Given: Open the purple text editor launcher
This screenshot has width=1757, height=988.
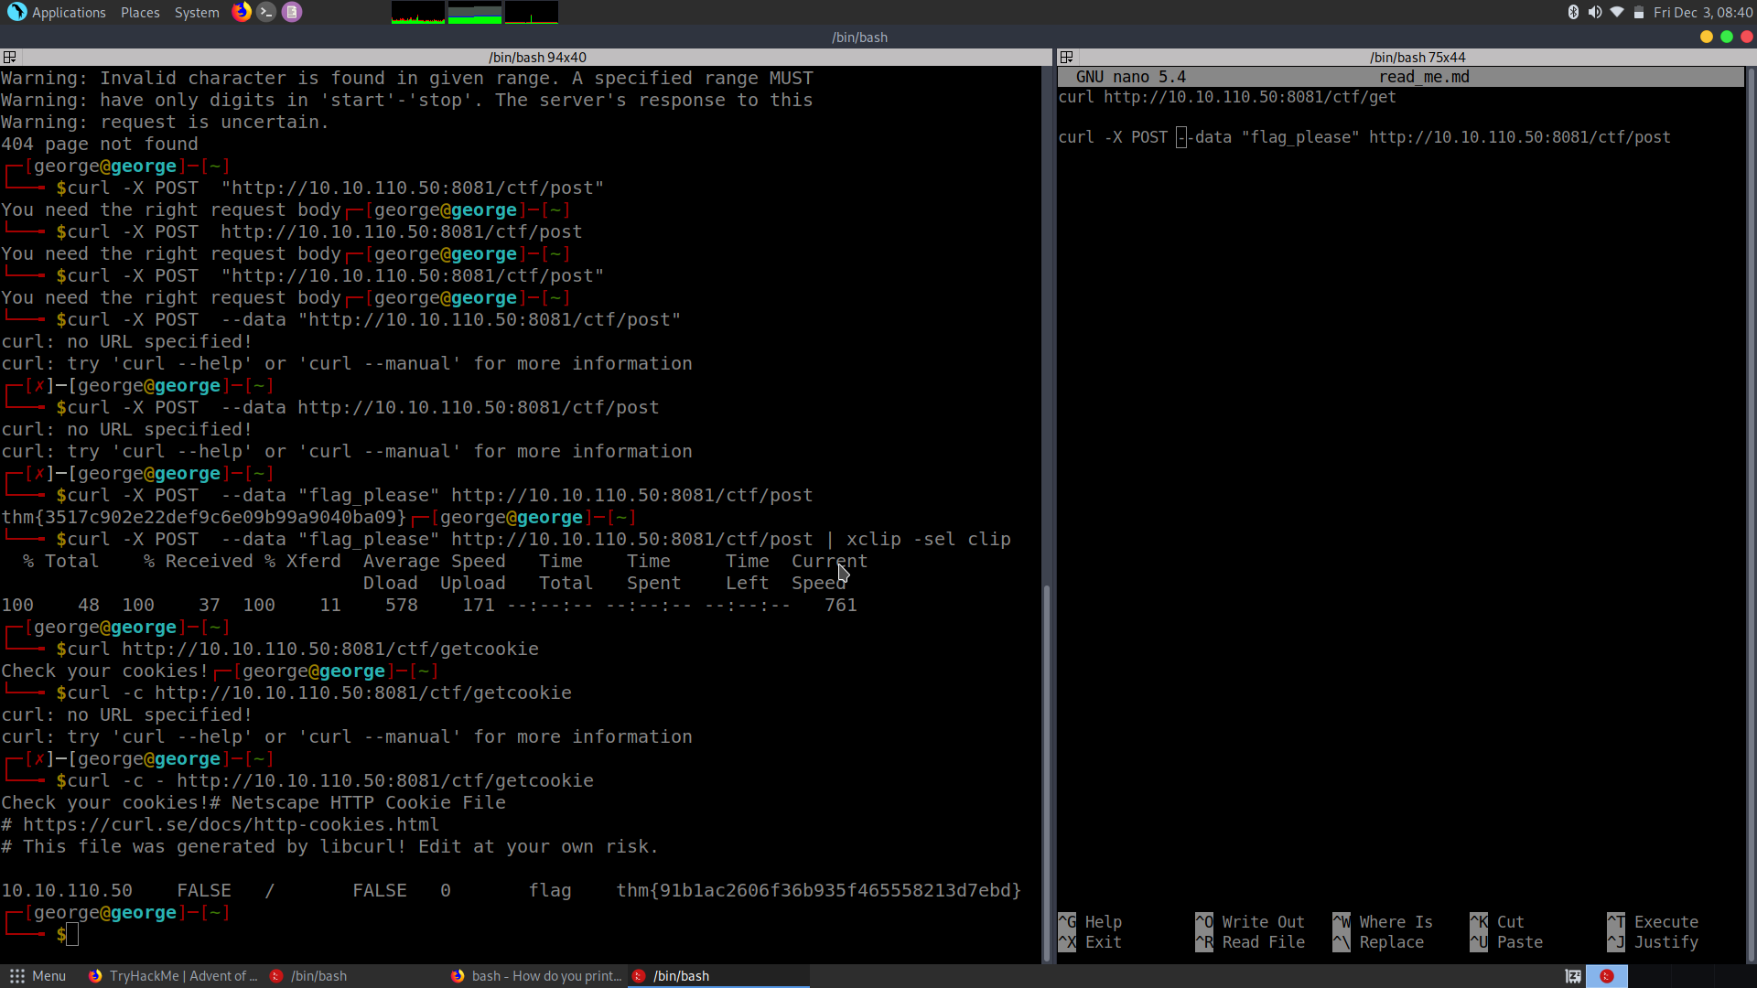Looking at the screenshot, I should point(291,12).
